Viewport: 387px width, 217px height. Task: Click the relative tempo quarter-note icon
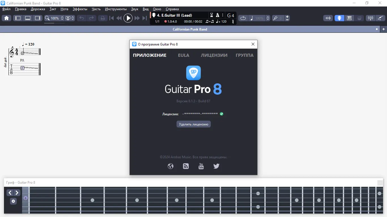[252, 18]
